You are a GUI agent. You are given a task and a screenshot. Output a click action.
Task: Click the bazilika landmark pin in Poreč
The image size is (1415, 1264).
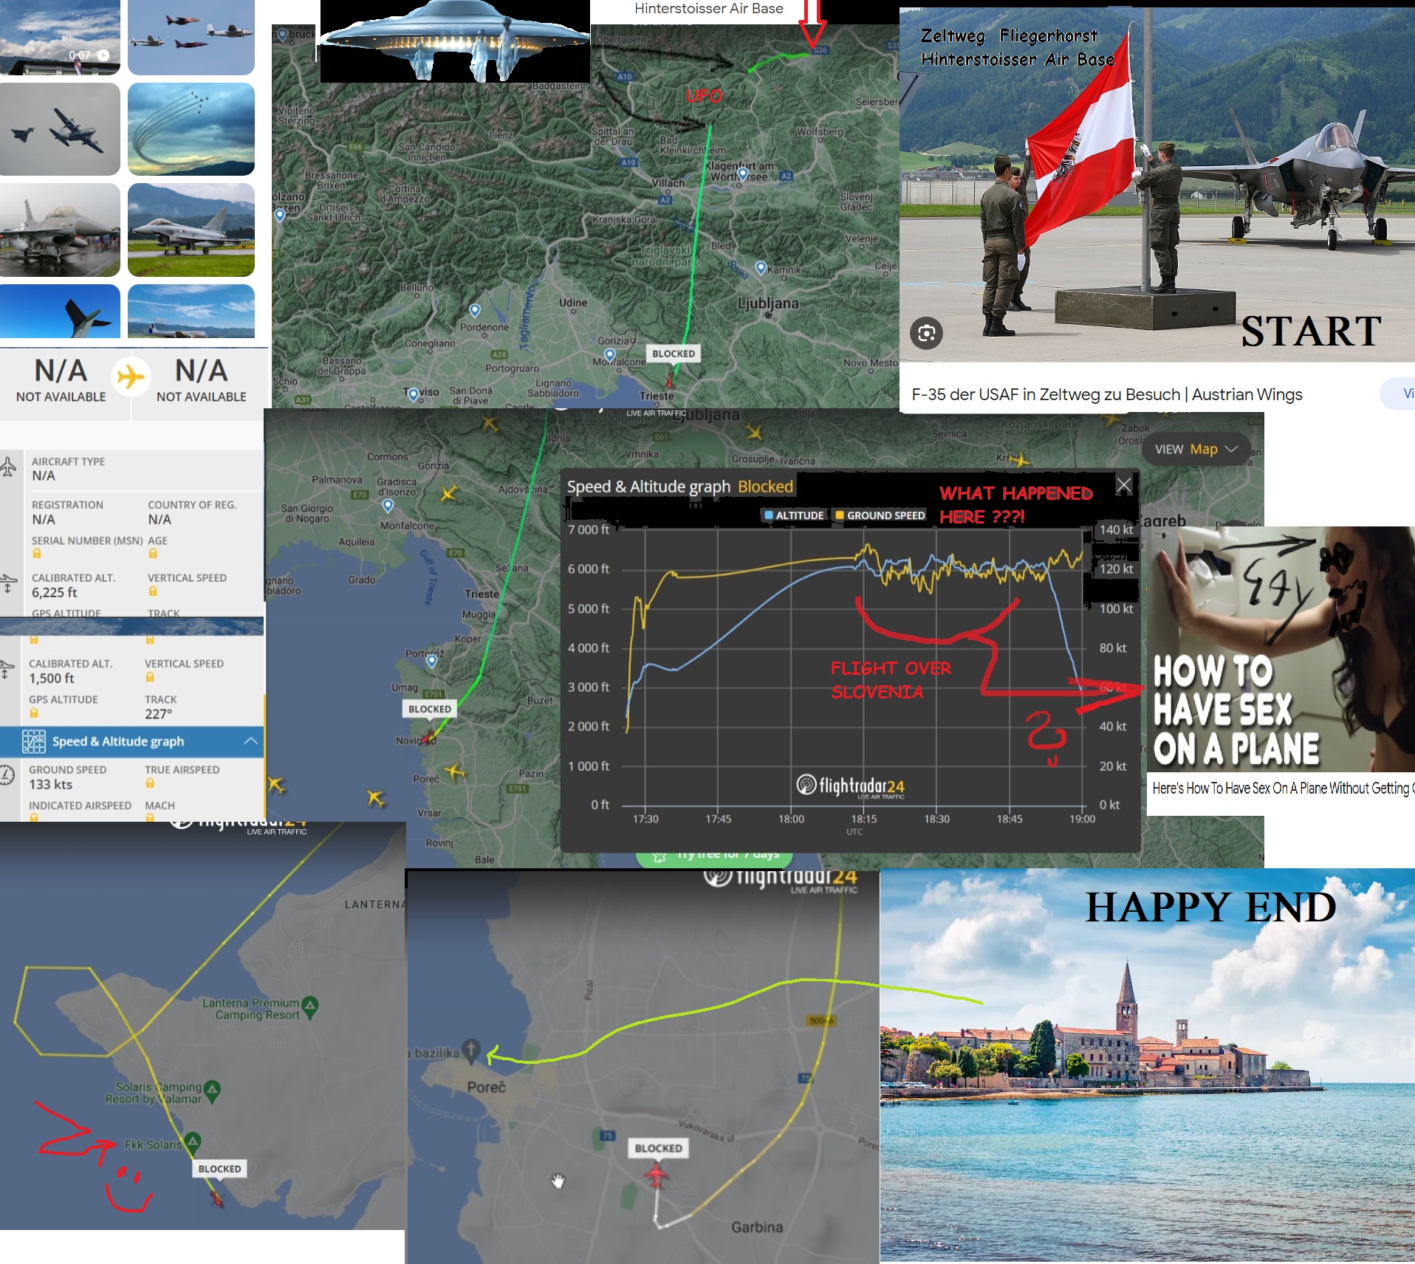(471, 1050)
